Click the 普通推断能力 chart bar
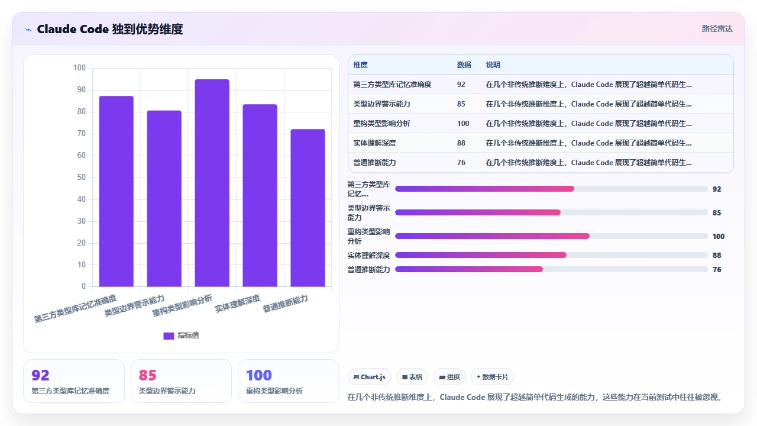The height and width of the screenshot is (426, 757). (x=308, y=208)
